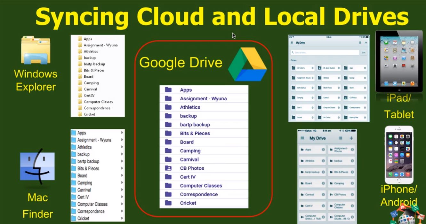Open Athletics folder card on iPhone

tap(312, 161)
